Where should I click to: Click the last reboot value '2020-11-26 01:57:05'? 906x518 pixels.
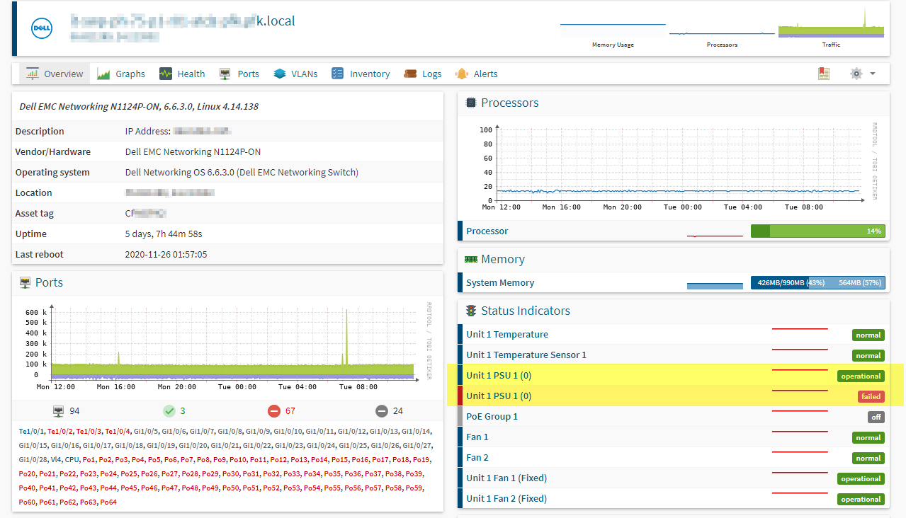(x=166, y=254)
